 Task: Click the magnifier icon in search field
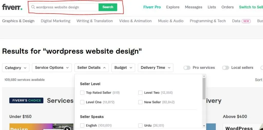tap(33, 7)
